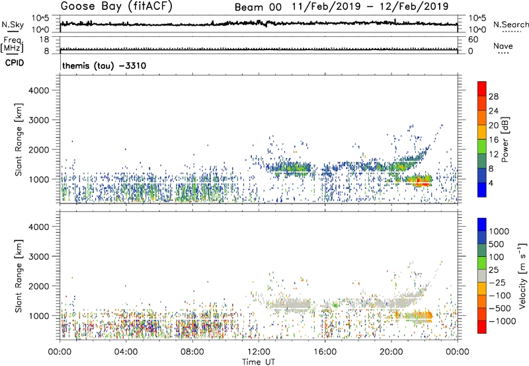529x366 pixels.
Task: Click the '12:00' time tick label
Action: (x=259, y=352)
